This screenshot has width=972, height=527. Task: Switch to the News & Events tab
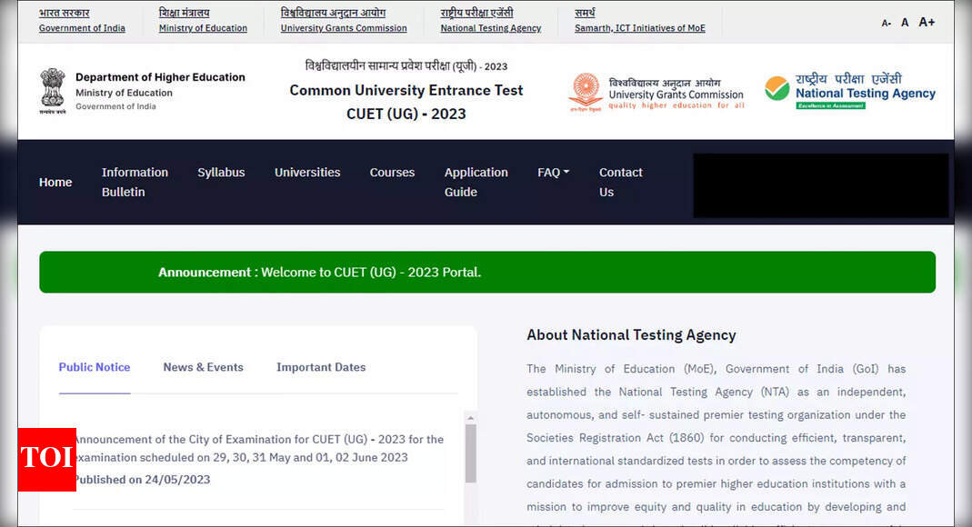(x=204, y=367)
